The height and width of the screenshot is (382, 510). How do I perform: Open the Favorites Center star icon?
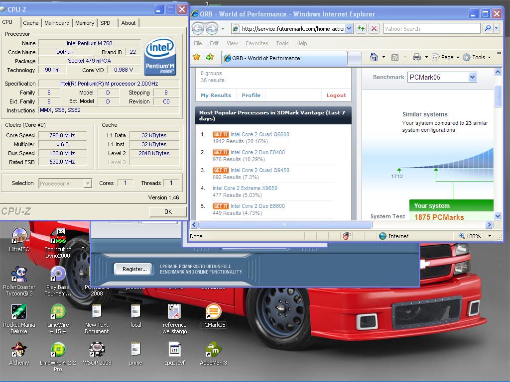pyautogui.click(x=196, y=57)
